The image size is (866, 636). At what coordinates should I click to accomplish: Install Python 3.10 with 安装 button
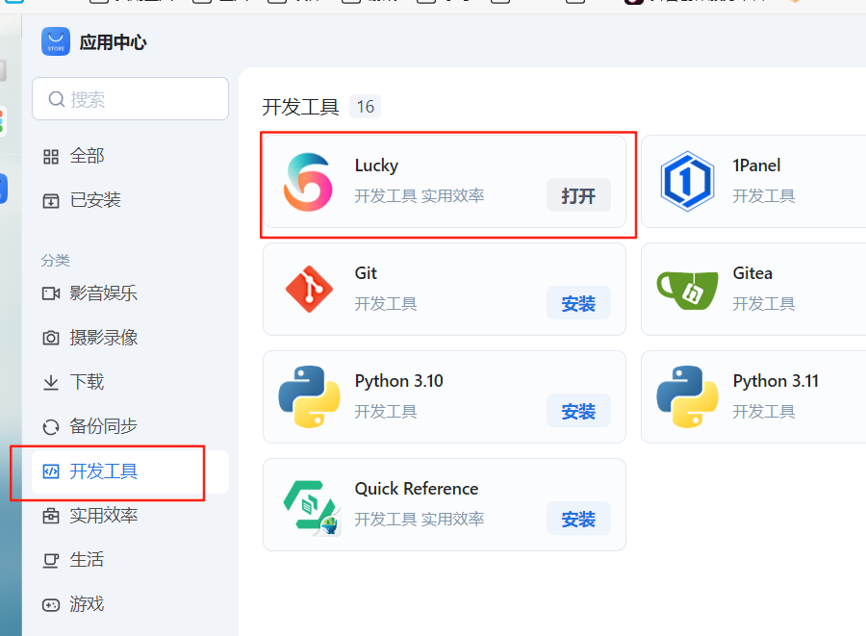pyautogui.click(x=578, y=411)
